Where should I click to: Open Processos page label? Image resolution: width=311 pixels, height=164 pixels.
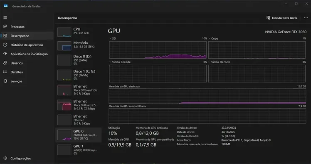pyautogui.click(x=17, y=27)
